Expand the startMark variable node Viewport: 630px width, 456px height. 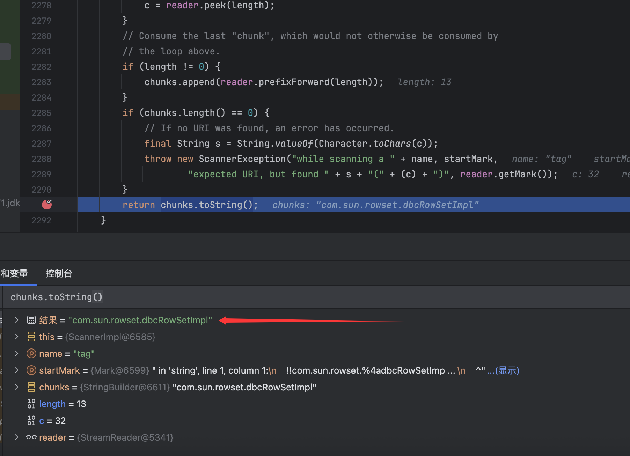click(x=16, y=370)
